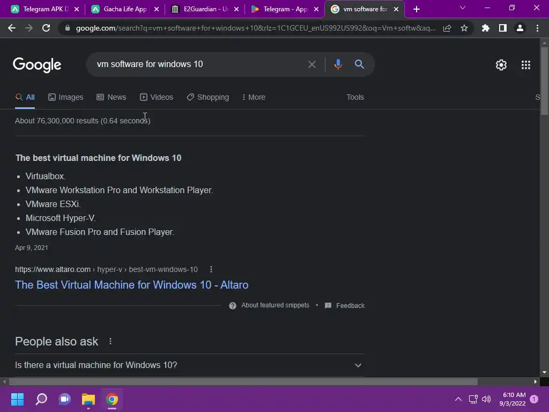Clear the search query with X
This screenshot has width=549, height=412.
311,64
